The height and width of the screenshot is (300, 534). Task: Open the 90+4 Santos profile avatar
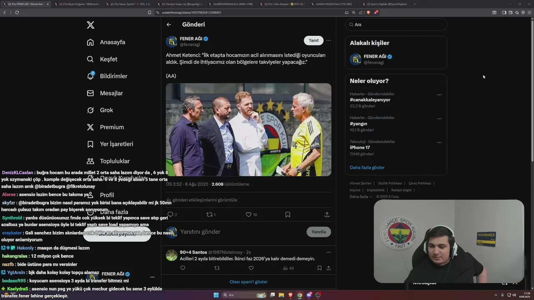click(171, 255)
